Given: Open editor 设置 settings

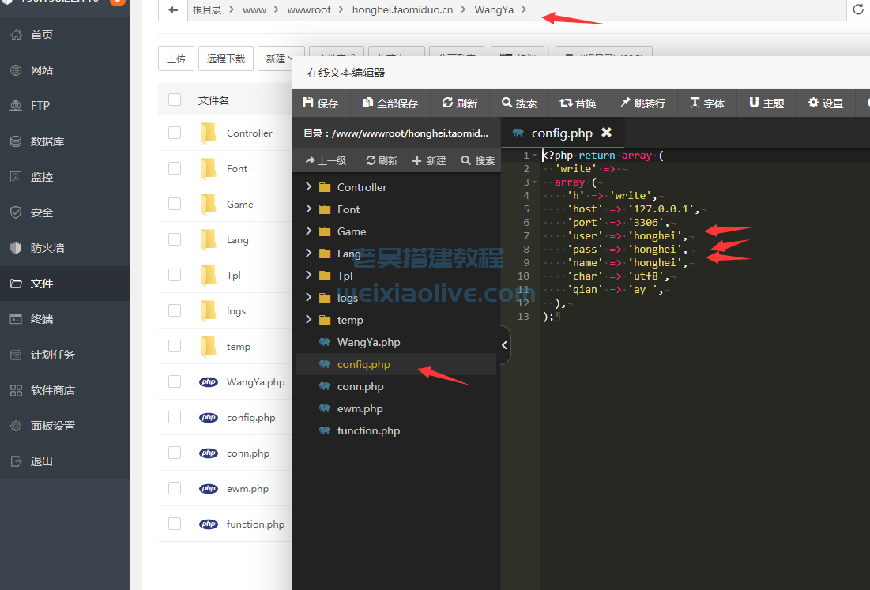Looking at the screenshot, I should pyautogui.click(x=824, y=103).
